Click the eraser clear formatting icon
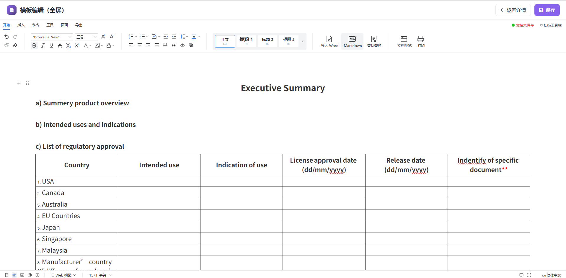The height and width of the screenshot is (278, 566). click(15, 45)
